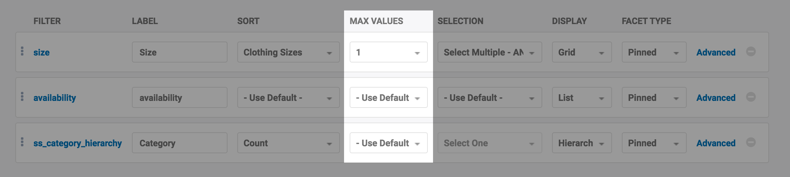Click drag handle for ss_category_hierarchy row

pos(22,142)
